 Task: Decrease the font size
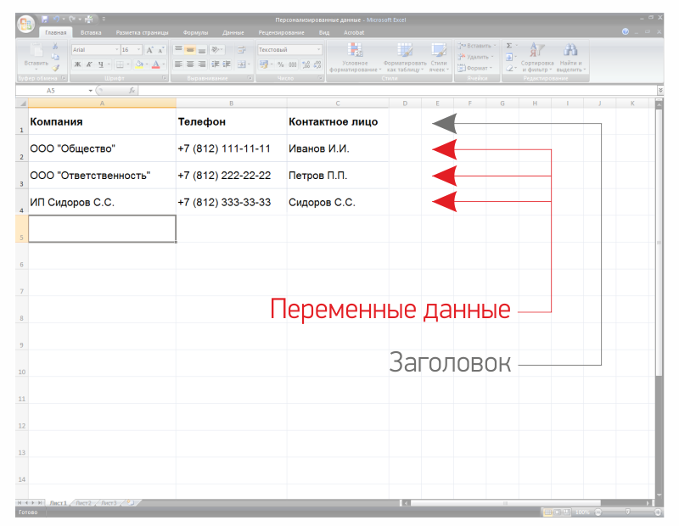pos(160,50)
